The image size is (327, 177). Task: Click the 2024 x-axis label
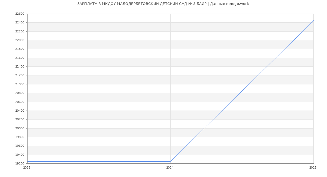[170, 168]
